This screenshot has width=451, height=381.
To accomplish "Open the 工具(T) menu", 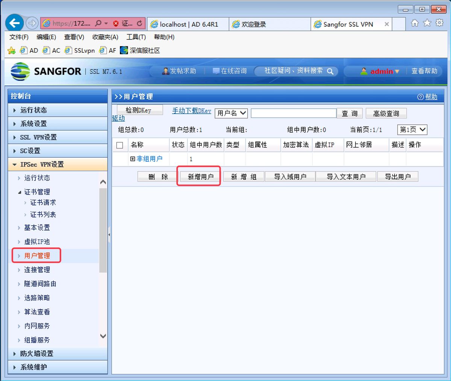I will click(x=136, y=37).
